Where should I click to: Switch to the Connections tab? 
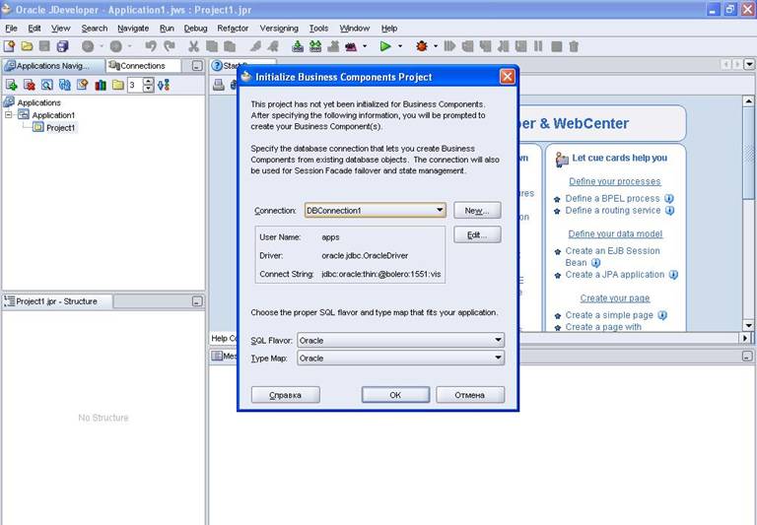(143, 66)
